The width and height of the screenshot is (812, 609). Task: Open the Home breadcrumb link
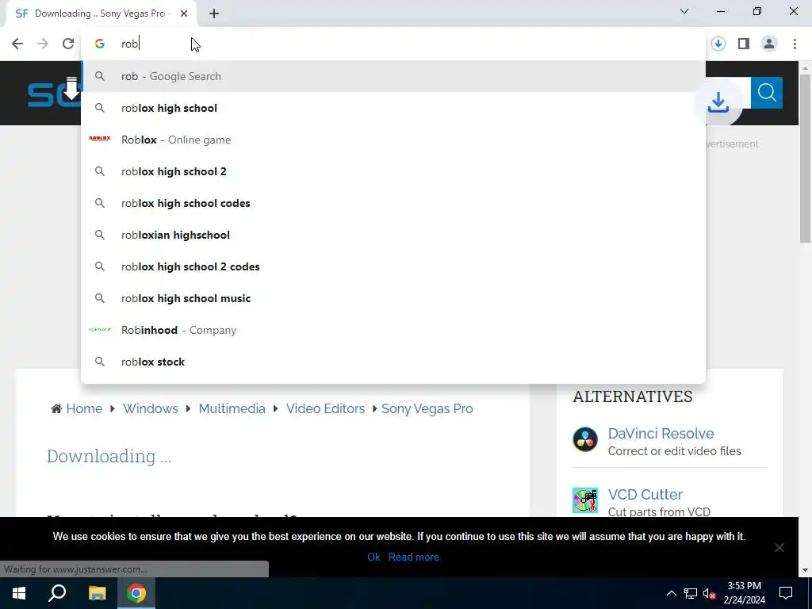click(x=84, y=408)
